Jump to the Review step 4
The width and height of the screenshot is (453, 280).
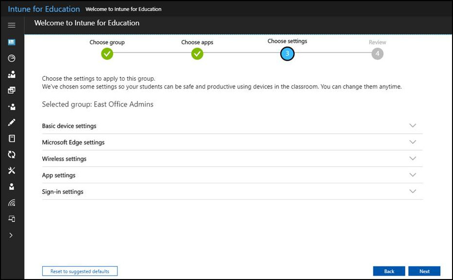pos(377,54)
